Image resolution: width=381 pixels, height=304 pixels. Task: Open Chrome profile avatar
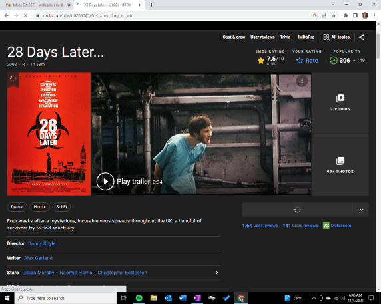click(365, 15)
